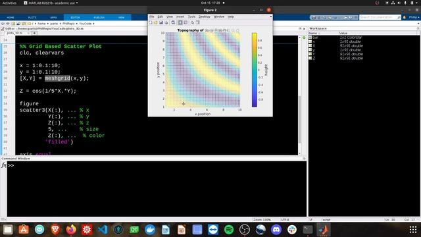Sort Workspace by Name column header
Image resolution: width=421 pixels, height=237 pixels.
point(324,33)
